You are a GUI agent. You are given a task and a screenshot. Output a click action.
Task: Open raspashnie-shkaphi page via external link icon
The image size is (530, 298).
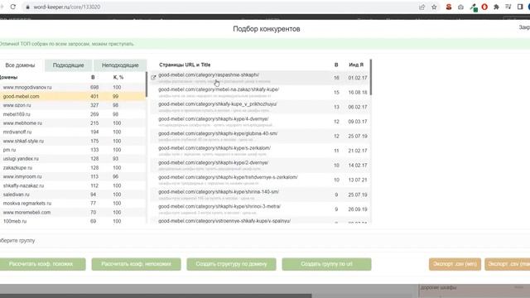(153, 77)
